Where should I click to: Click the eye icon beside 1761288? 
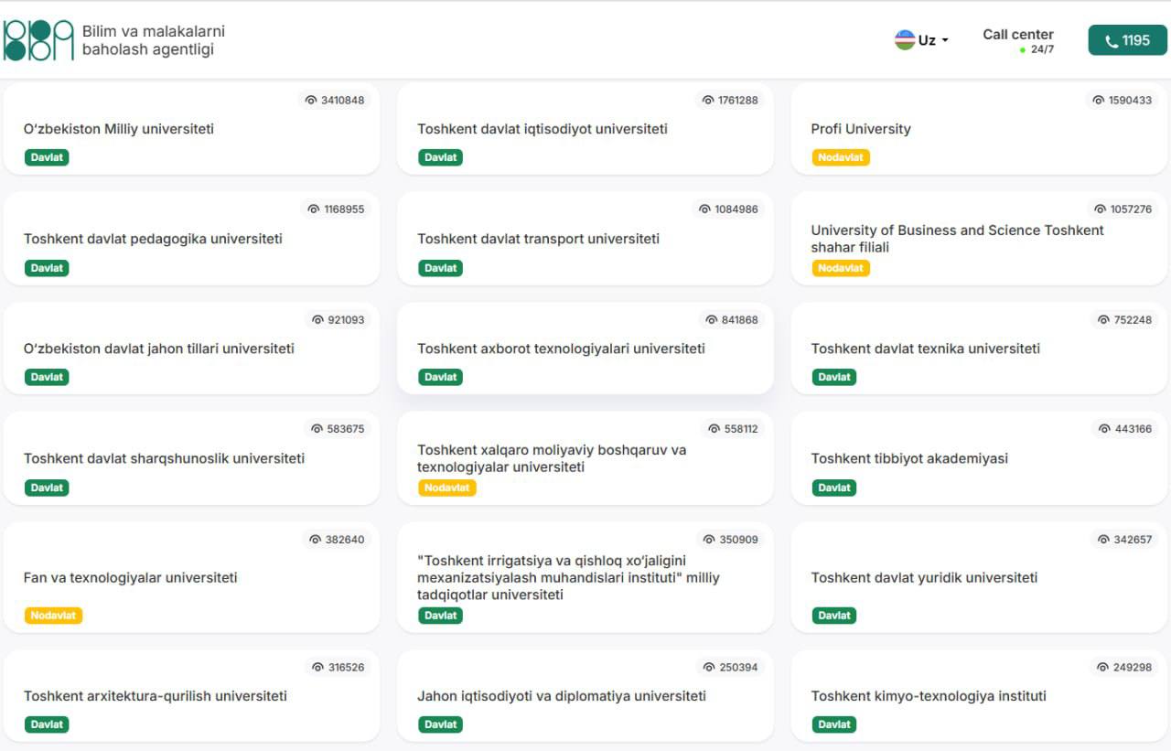(x=708, y=101)
